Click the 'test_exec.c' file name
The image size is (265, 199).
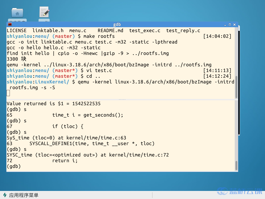pos(145,31)
